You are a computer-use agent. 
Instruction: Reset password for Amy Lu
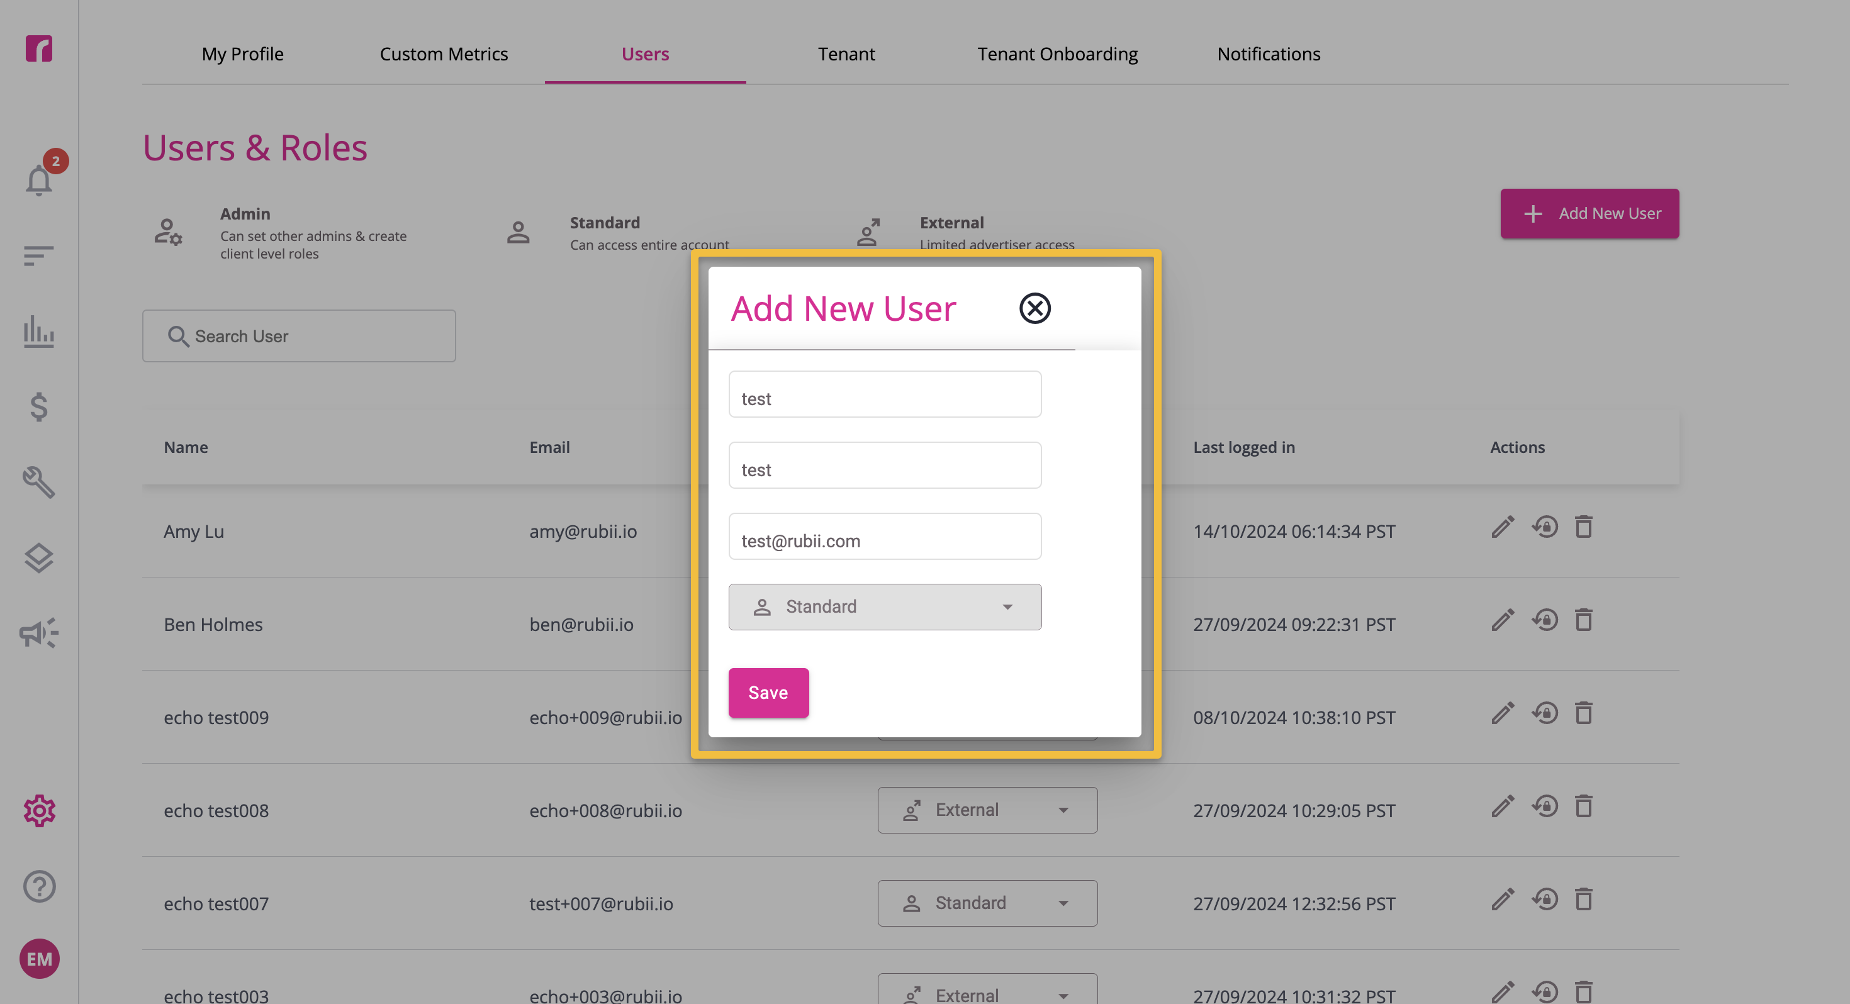pos(1544,527)
